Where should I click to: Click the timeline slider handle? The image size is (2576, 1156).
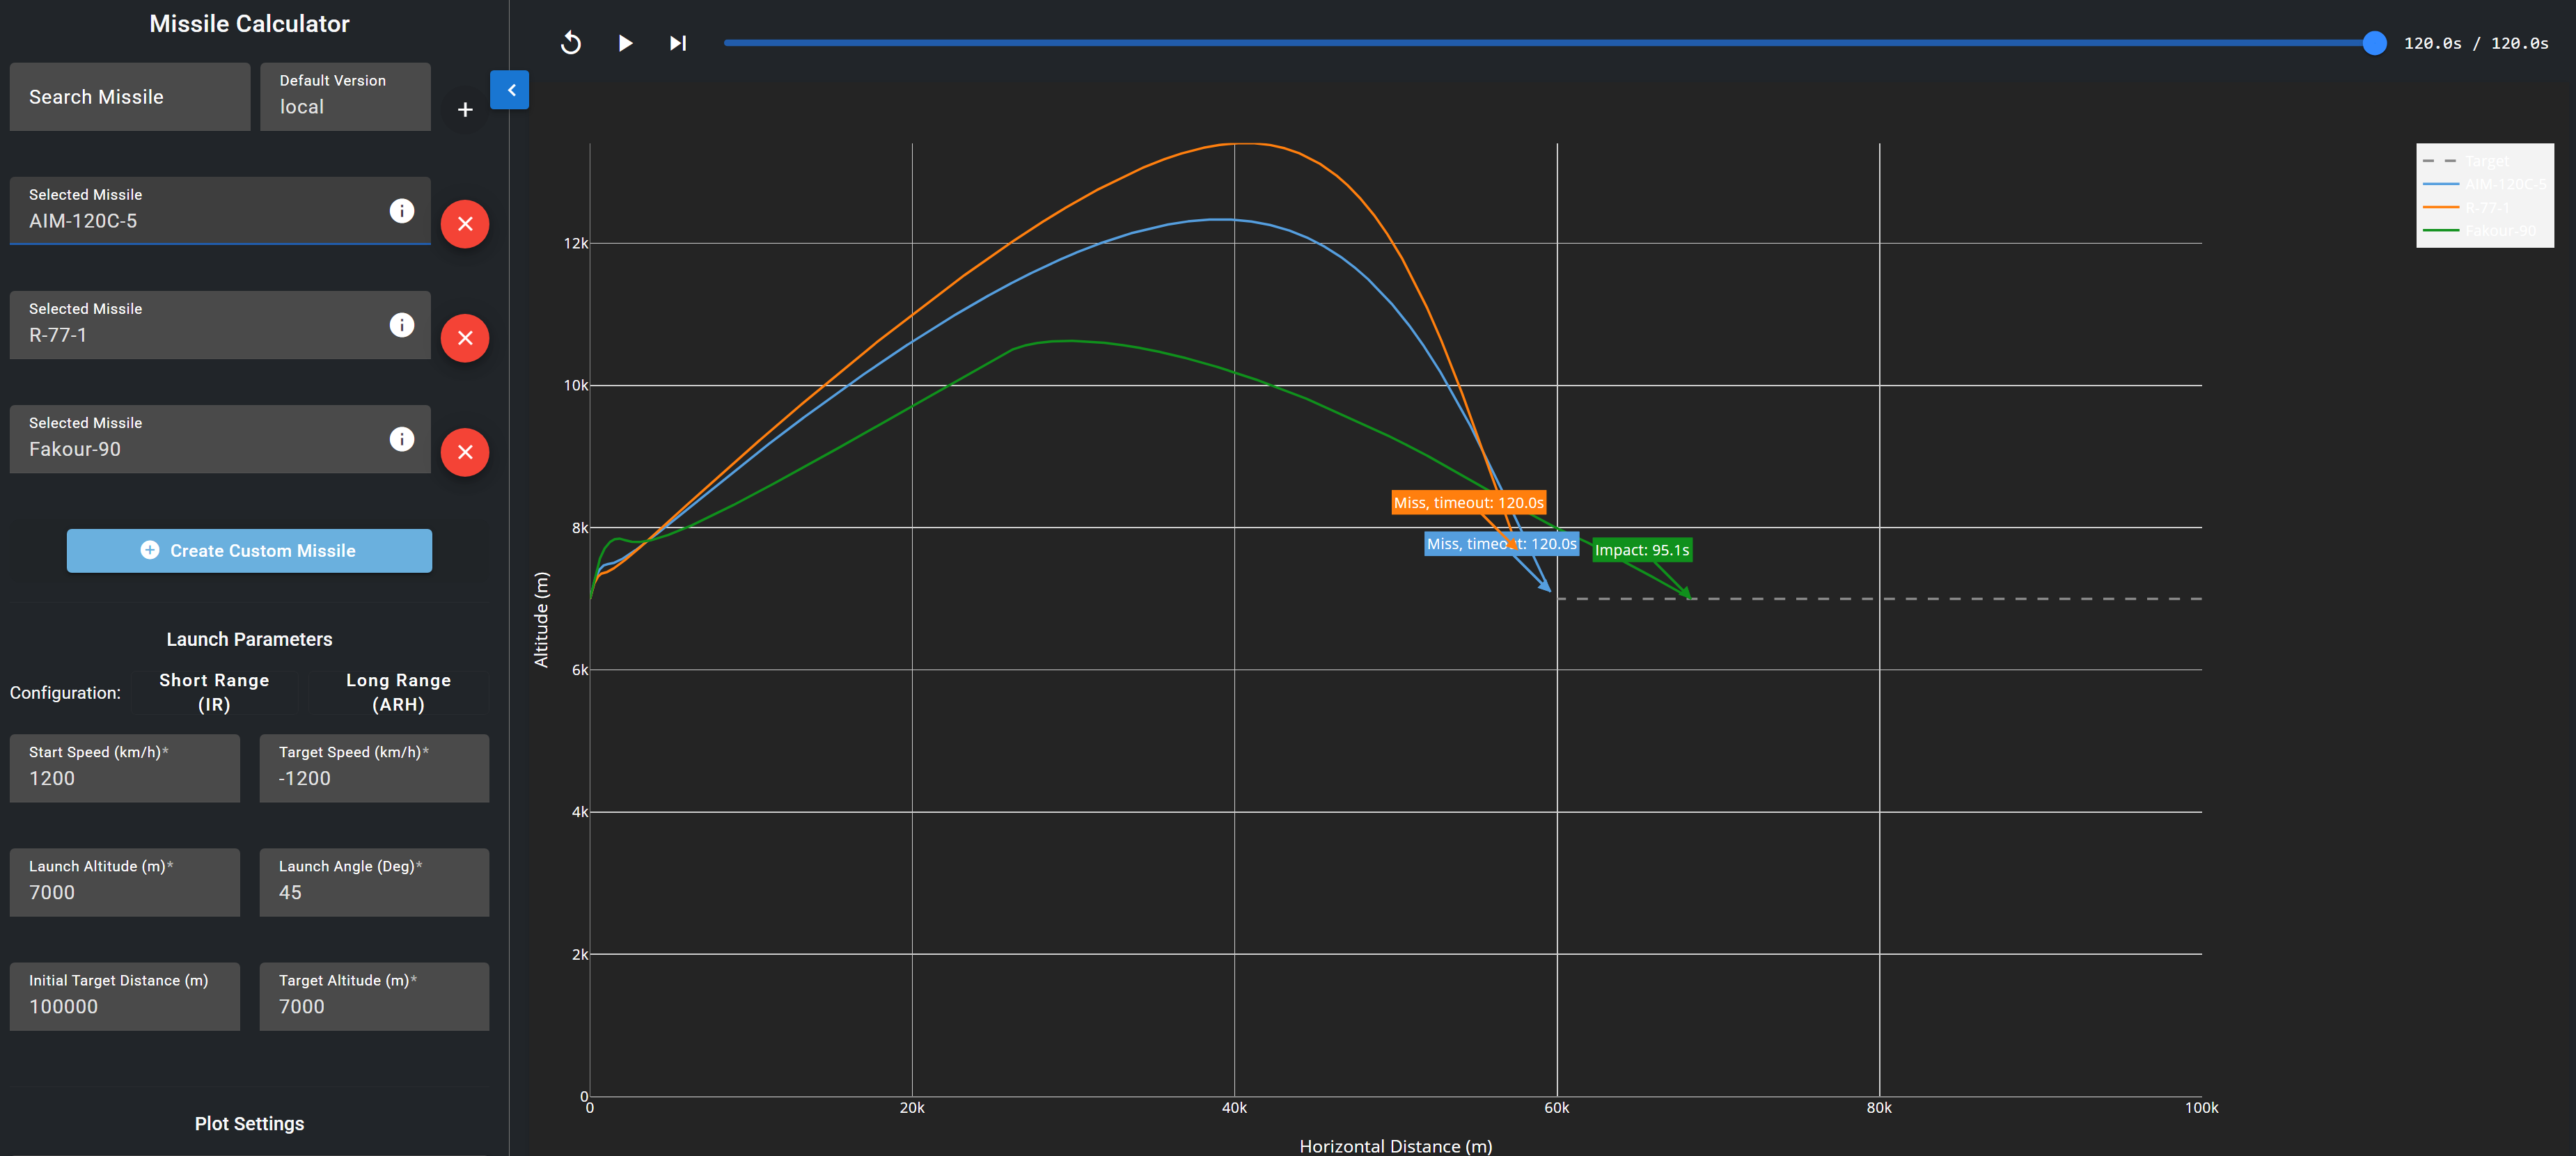(2374, 43)
